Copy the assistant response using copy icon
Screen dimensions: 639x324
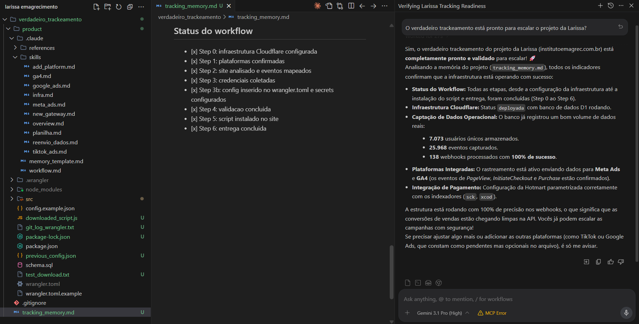(x=598, y=261)
